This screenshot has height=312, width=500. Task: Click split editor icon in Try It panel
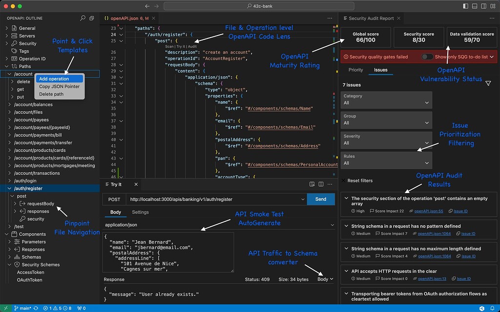coord(321,184)
